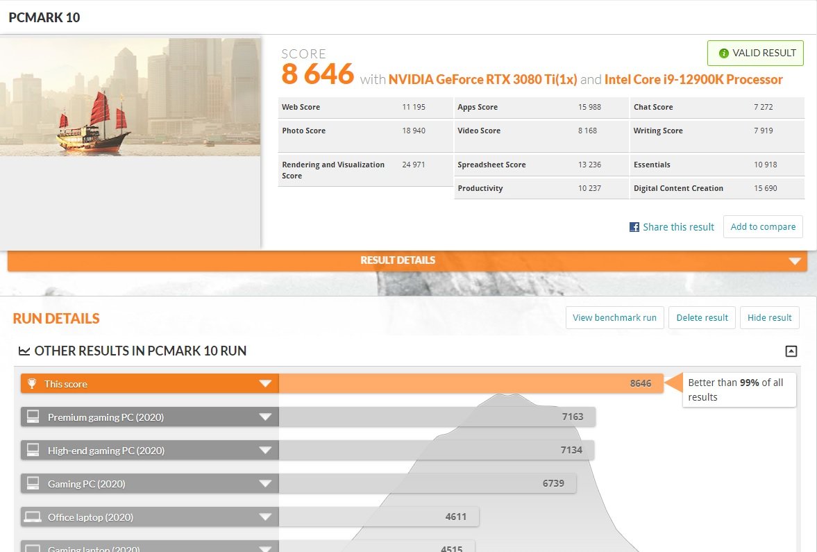Click View benchmark run button
This screenshot has width=817, height=552.
pyautogui.click(x=615, y=318)
